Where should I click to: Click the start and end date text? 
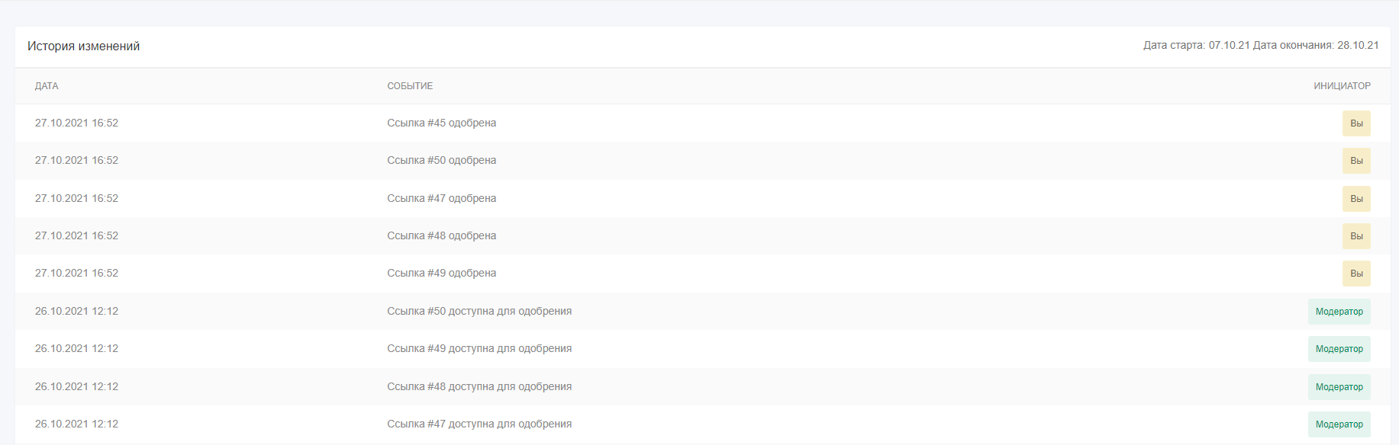coord(1260,46)
